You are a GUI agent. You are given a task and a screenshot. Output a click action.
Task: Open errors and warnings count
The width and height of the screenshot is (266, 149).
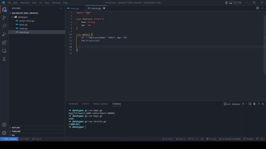pos(36,139)
